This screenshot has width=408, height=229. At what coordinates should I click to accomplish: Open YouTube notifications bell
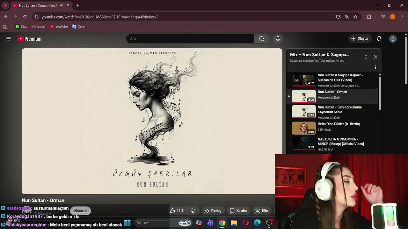point(379,39)
